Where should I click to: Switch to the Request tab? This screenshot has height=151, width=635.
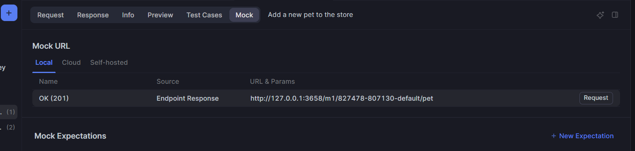coord(51,15)
